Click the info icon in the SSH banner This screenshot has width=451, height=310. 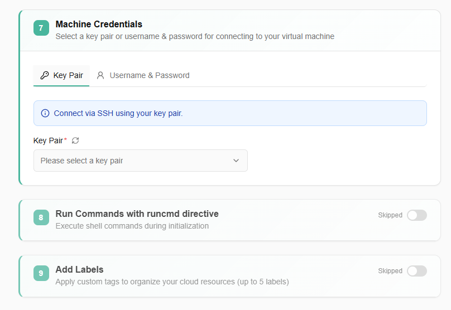[x=45, y=113]
